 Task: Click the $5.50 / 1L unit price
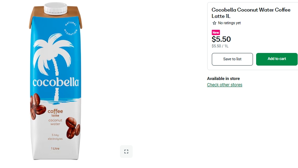tap(220, 46)
